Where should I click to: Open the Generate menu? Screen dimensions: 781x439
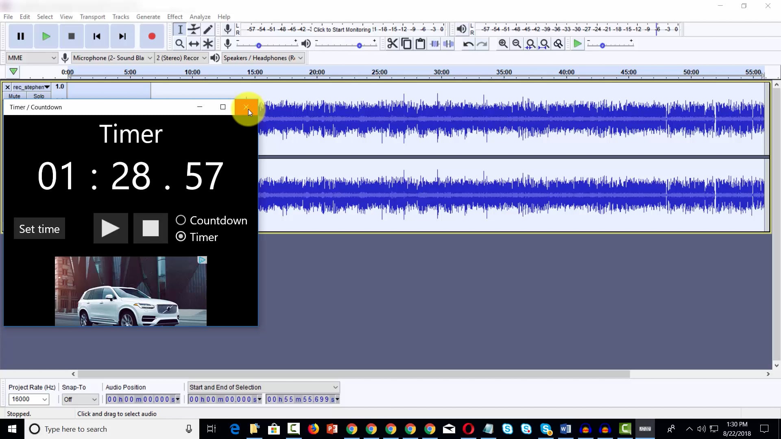[x=148, y=17]
